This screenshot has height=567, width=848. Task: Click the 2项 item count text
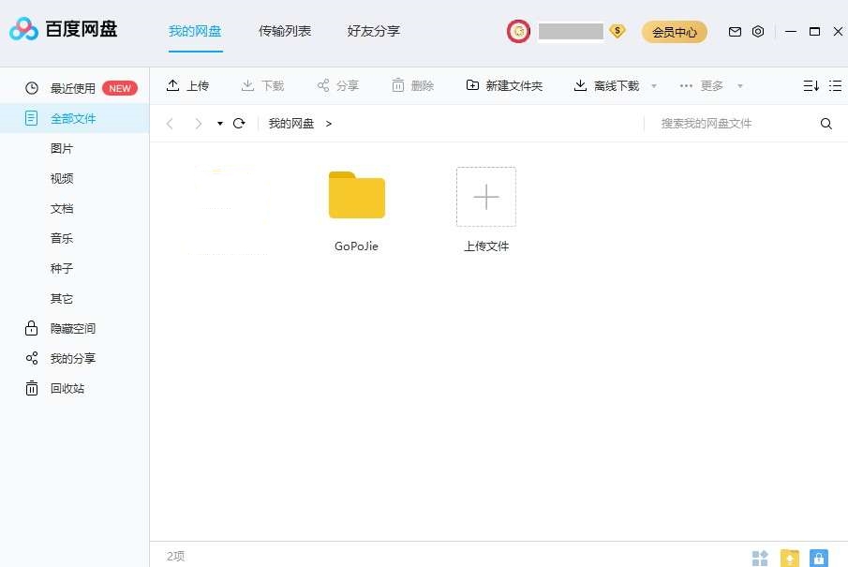176,556
